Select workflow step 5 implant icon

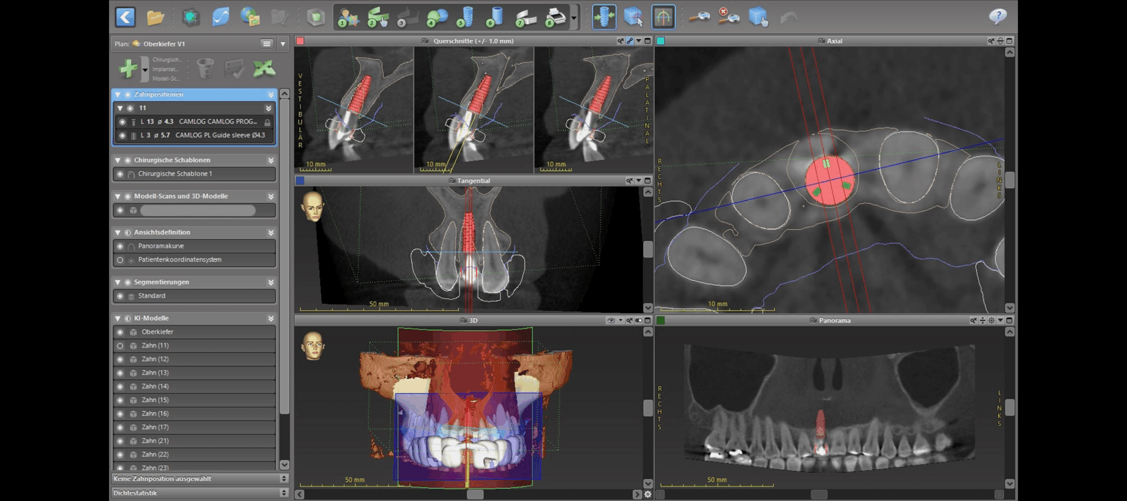point(465,17)
